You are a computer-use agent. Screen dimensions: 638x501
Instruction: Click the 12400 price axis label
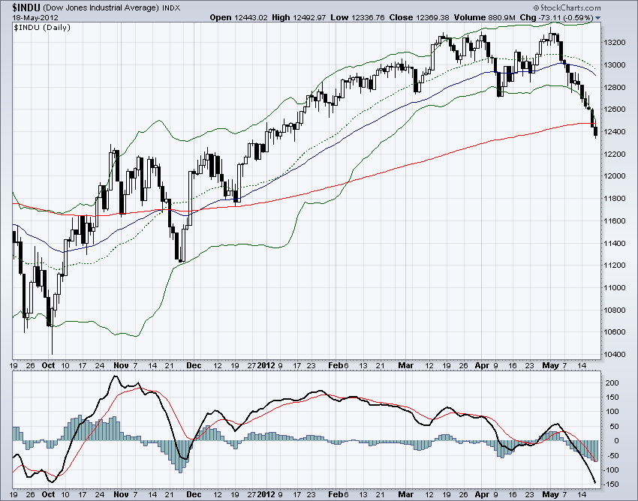(614, 132)
